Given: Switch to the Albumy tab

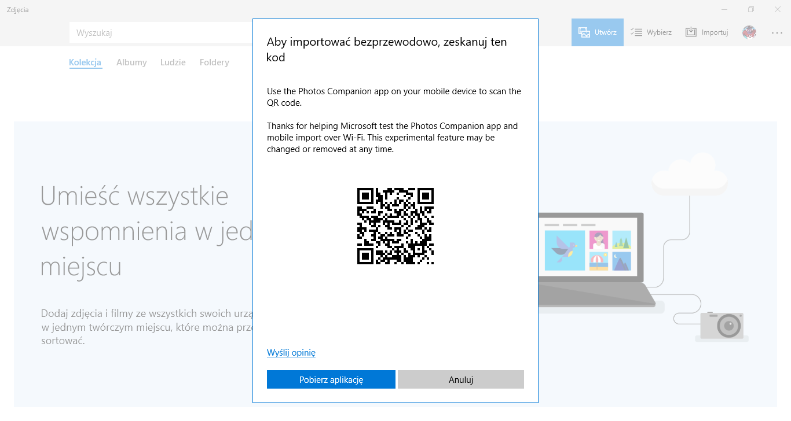Looking at the screenshot, I should point(131,62).
